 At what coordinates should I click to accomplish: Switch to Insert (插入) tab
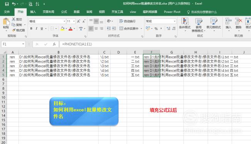[x=33, y=12]
